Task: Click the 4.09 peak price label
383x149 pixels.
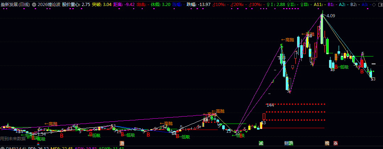Action: tap(330, 16)
